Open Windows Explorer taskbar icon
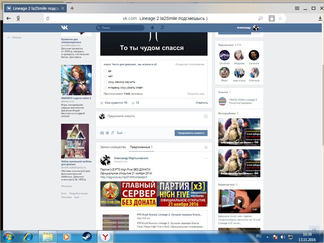The height and width of the screenshot is (243, 324). pyautogui.click(x=48, y=237)
